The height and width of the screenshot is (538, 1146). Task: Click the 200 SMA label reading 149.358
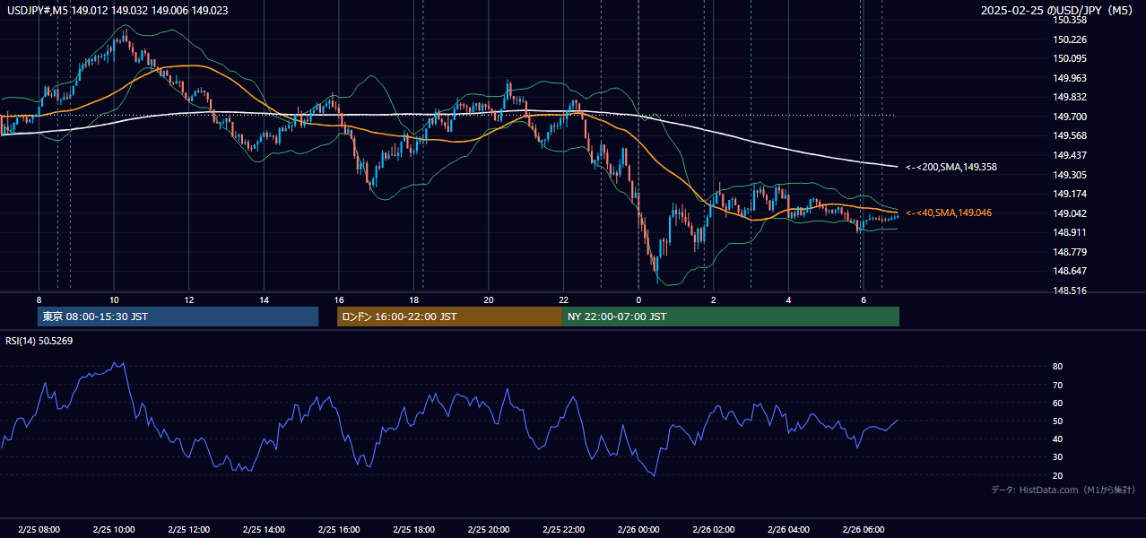(951, 167)
